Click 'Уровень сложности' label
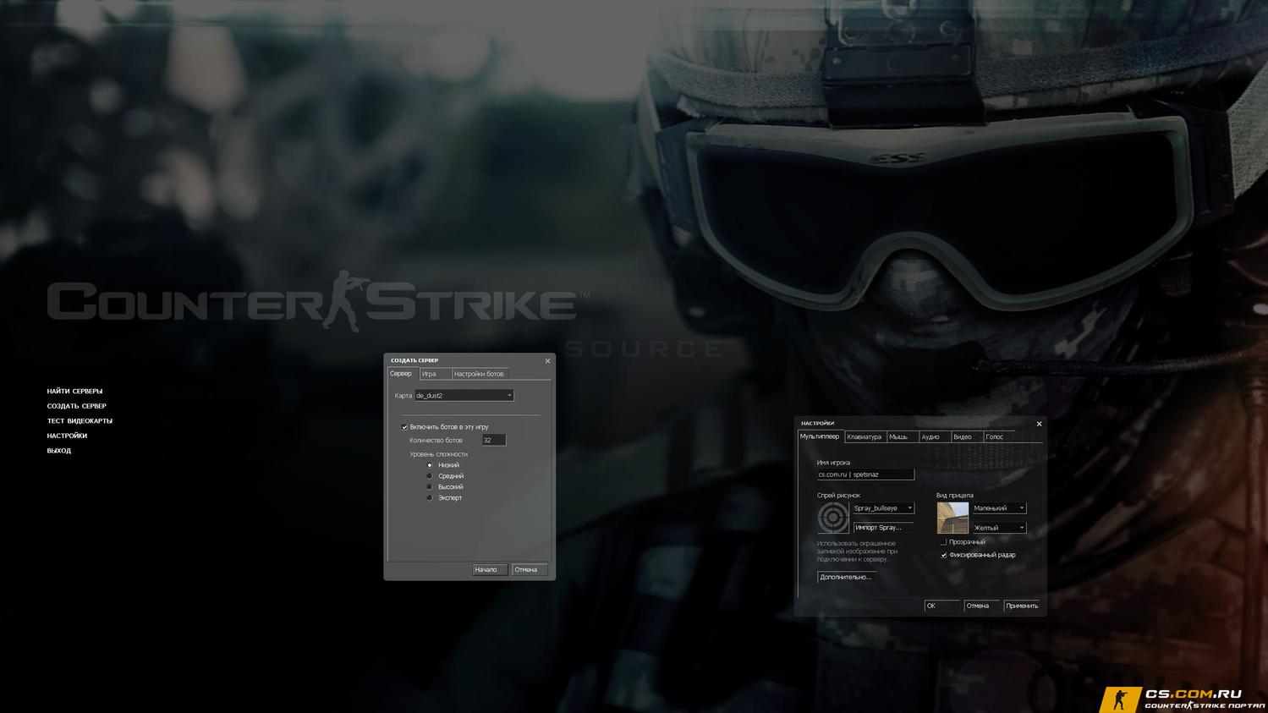This screenshot has width=1268, height=713. [438, 454]
